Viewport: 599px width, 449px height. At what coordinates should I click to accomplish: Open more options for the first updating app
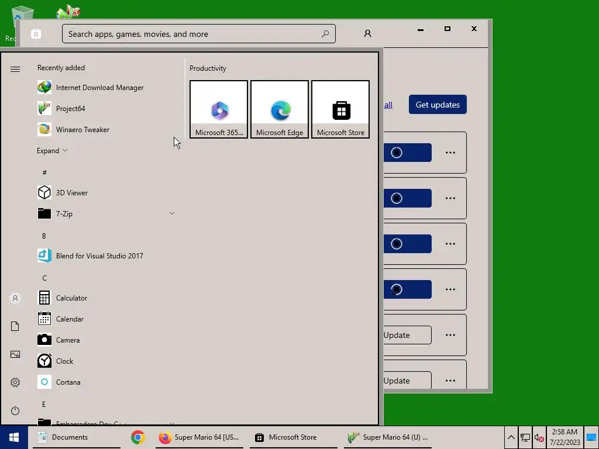tap(450, 153)
